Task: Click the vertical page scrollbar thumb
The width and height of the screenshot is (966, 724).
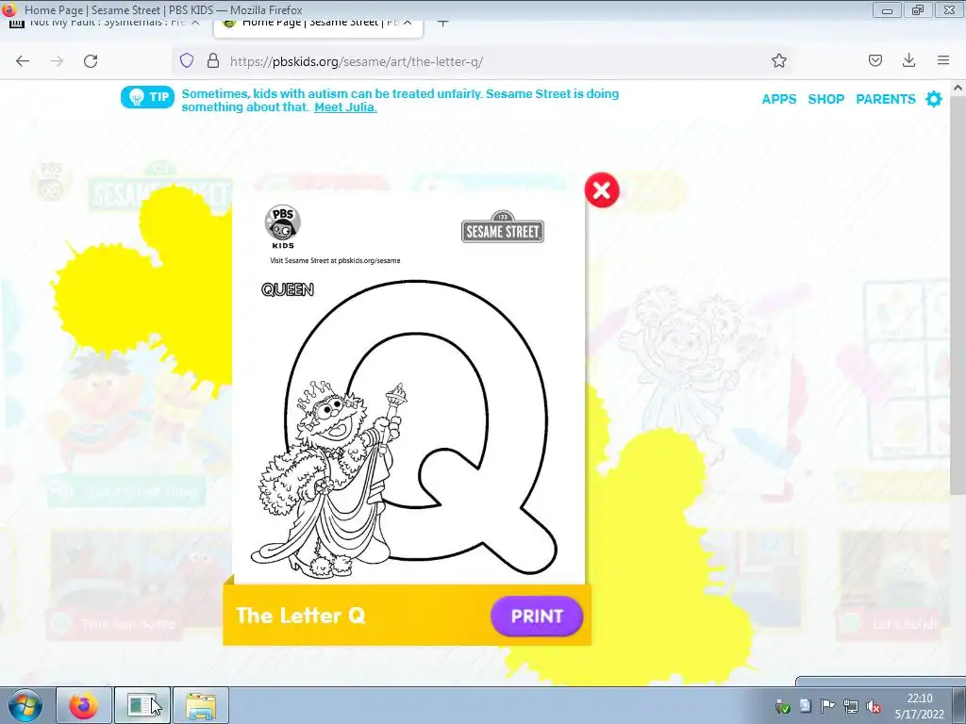Action: click(958, 294)
